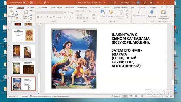Click the Increase font size icon
The height and width of the screenshot is (102, 181).
65,12
